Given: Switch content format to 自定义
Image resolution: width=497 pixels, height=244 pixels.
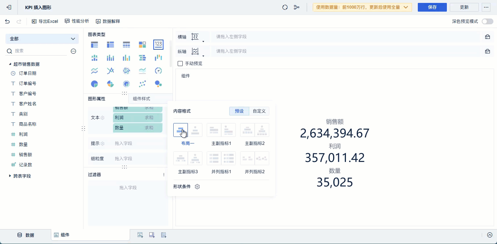Looking at the screenshot, I should pos(259,111).
